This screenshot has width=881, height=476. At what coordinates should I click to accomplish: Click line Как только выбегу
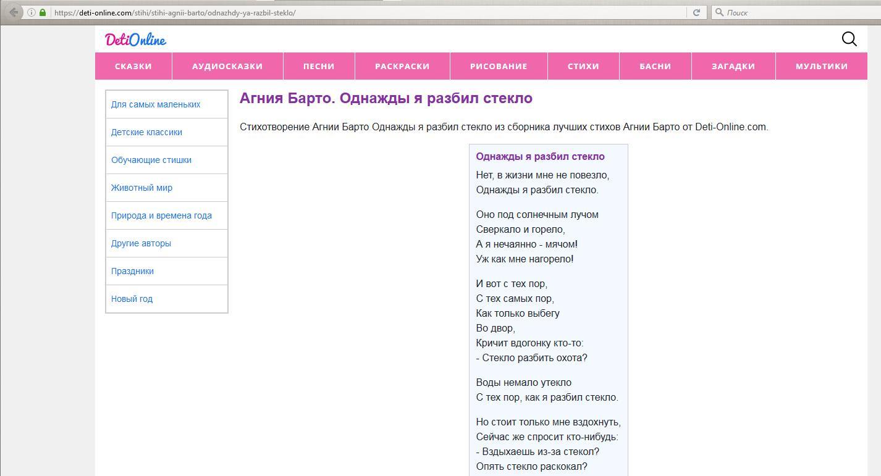coord(518,314)
